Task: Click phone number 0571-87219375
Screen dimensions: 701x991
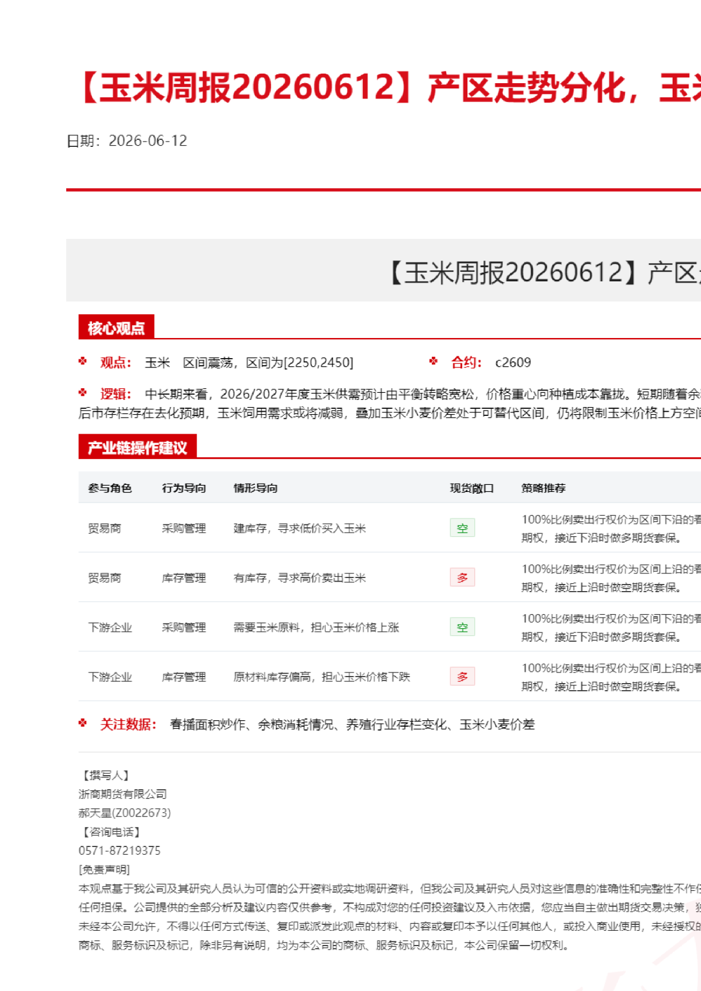Action: 119,851
